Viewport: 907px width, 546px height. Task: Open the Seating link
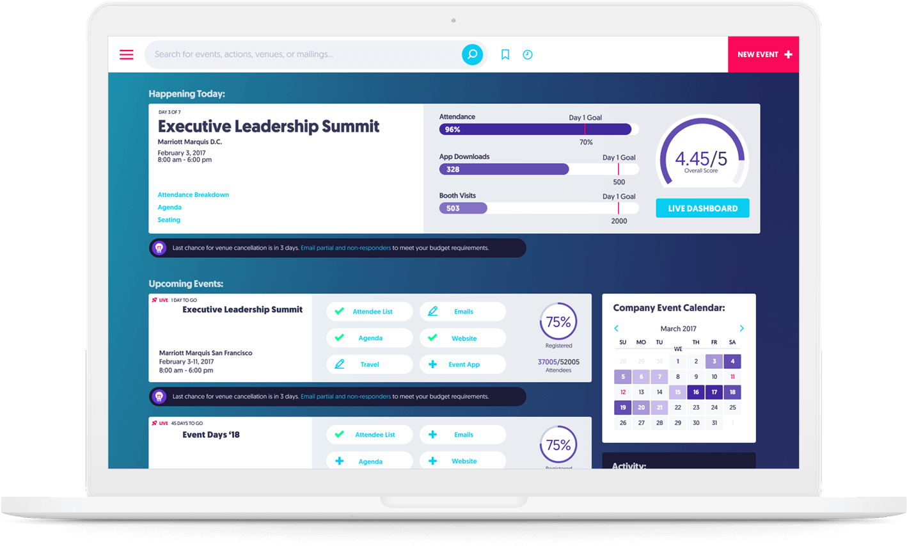coord(169,220)
